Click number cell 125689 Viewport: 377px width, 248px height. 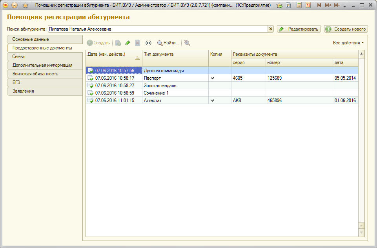point(299,78)
